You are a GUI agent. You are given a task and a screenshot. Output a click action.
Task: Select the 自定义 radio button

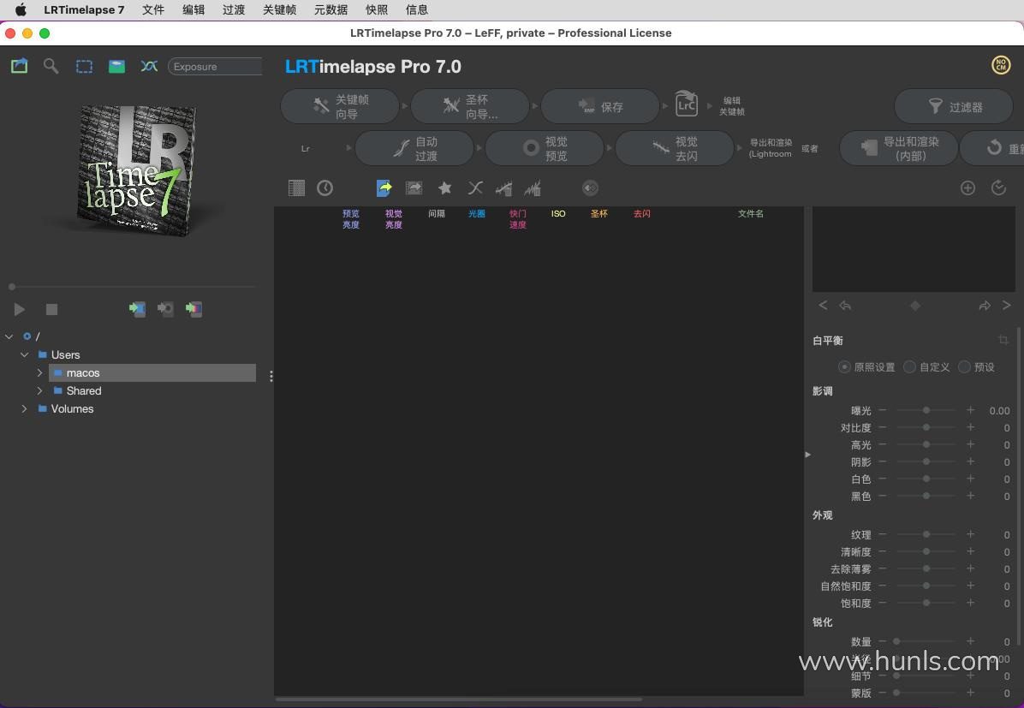pos(909,367)
